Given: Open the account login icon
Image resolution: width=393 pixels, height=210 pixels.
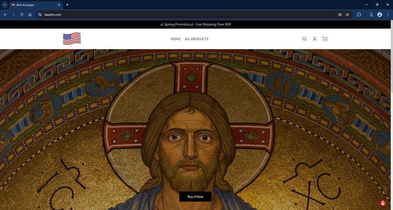Looking at the screenshot, I should (x=314, y=39).
